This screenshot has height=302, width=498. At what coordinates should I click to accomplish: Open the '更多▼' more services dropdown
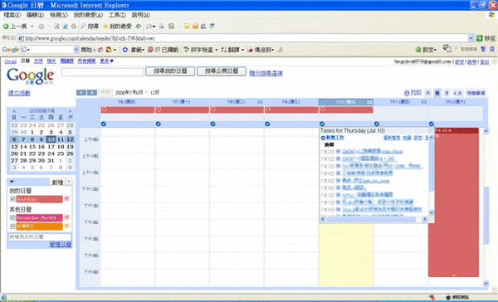[106, 61]
